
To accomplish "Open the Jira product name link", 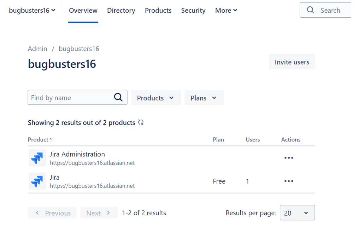I will pos(54,178).
